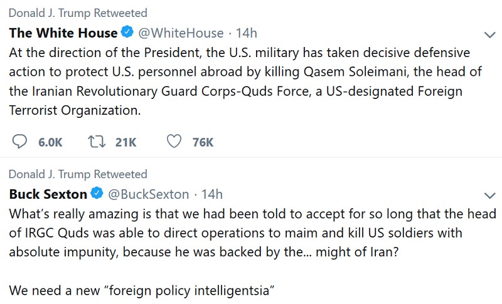Click "Donald J. Trump Retweeted" above Buck Sexton tweet
This screenshot has width=502, height=304.
point(78,174)
